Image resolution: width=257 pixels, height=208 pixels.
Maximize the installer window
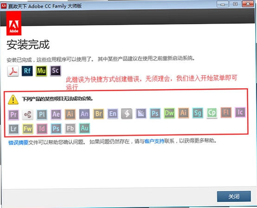click(235, 4)
